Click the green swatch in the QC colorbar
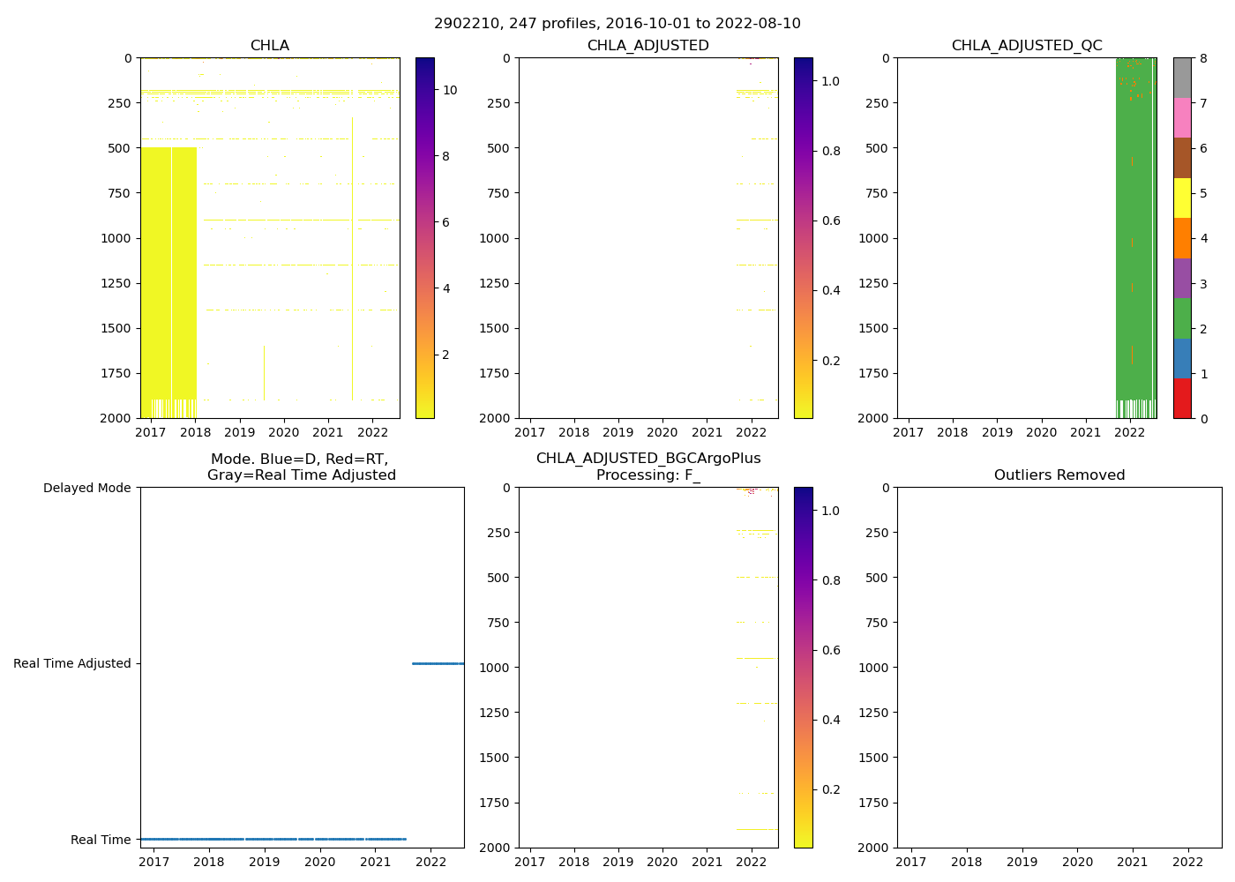The height and width of the screenshot is (882, 1235). (x=1182, y=318)
